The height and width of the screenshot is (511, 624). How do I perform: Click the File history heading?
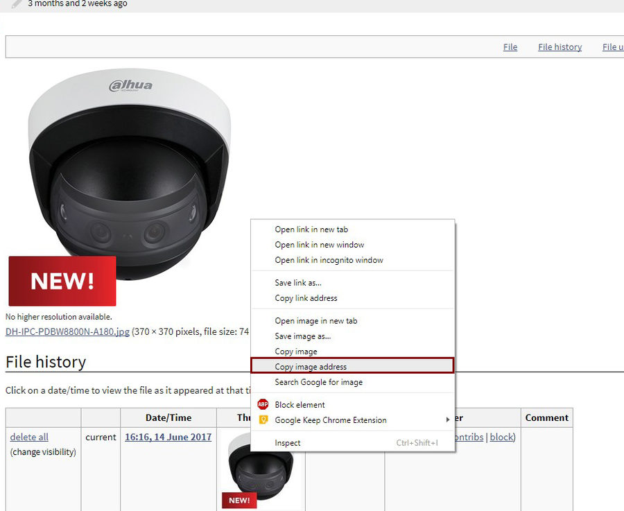pyautogui.click(x=46, y=362)
